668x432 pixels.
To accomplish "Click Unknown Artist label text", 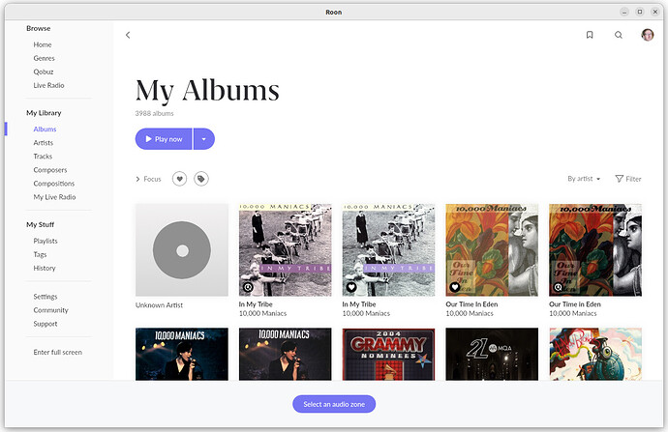I will [159, 304].
